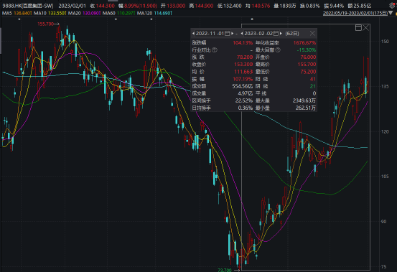
Task: Maximize the selection range box
Action: [x=358, y=27]
